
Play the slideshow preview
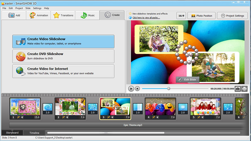click(131, 89)
